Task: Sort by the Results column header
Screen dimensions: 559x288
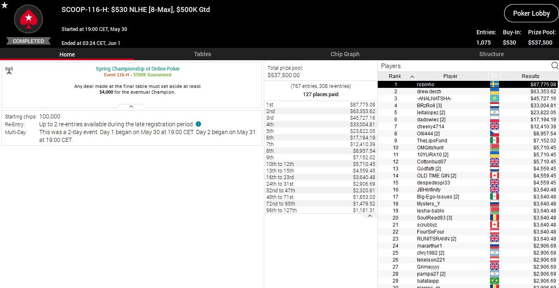Action: point(530,76)
